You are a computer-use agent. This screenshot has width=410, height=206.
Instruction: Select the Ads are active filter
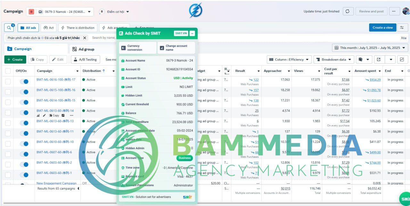click(x=114, y=28)
